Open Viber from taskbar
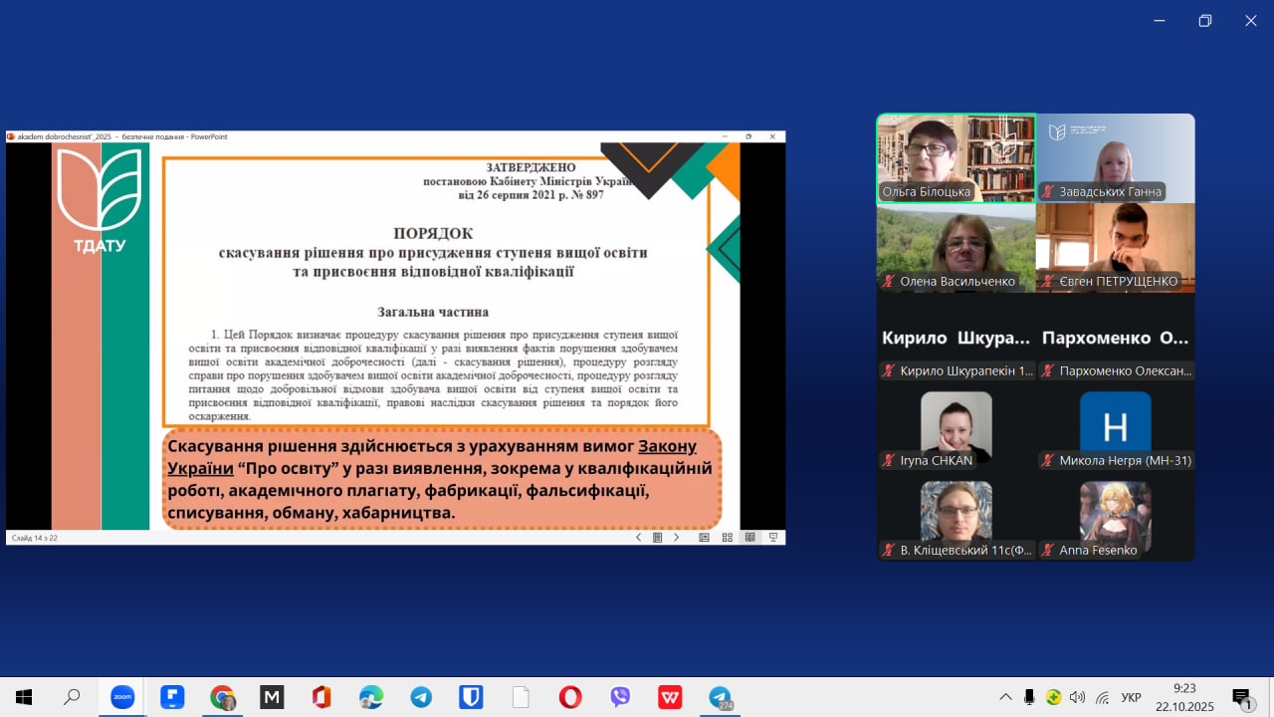 pyautogui.click(x=620, y=697)
